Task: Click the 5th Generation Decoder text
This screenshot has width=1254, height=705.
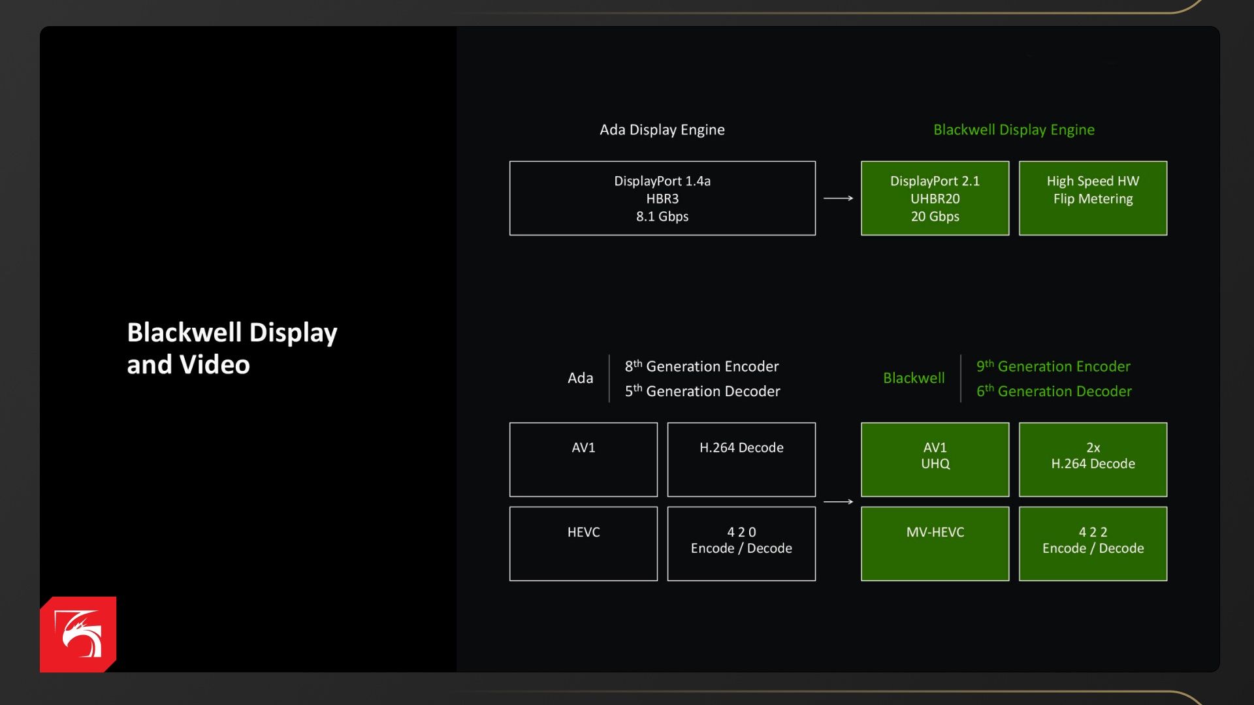Action: click(702, 391)
